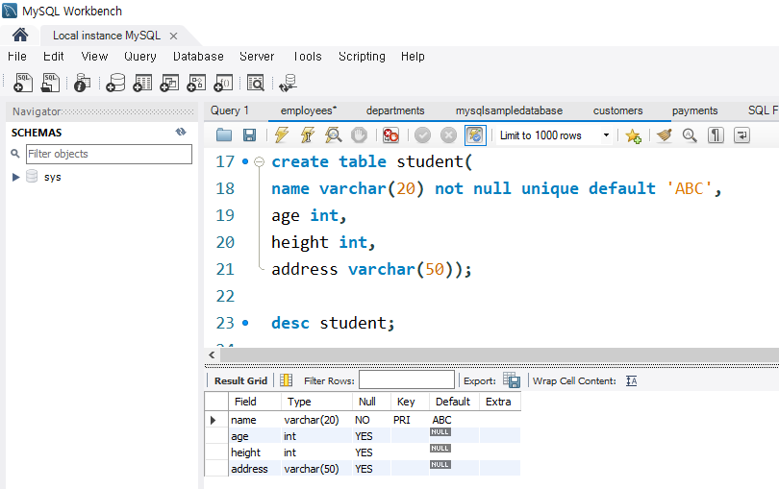Viewport: 779px width, 489px height.
Task: Create new schema icon
Action: (x=115, y=83)
